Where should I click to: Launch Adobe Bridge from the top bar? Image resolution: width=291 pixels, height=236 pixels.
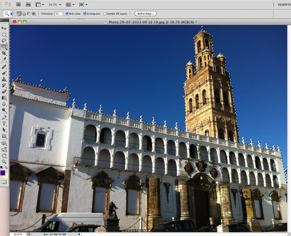pos(19,4)
